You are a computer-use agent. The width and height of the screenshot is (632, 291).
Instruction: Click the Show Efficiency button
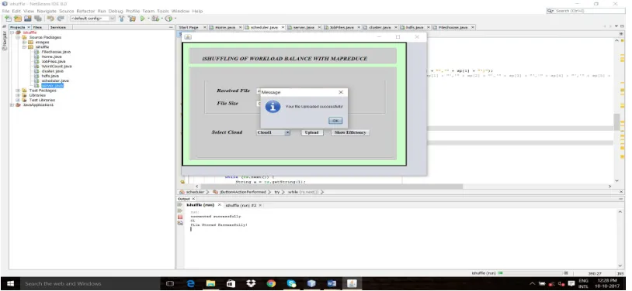tap(350, 132)
